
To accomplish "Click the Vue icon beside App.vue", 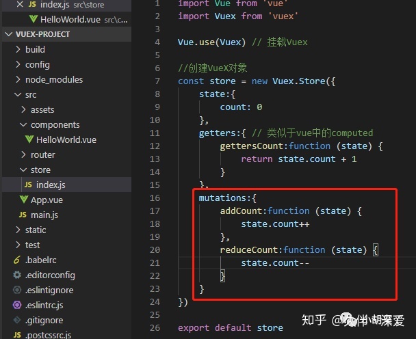I will coord(24,200).
